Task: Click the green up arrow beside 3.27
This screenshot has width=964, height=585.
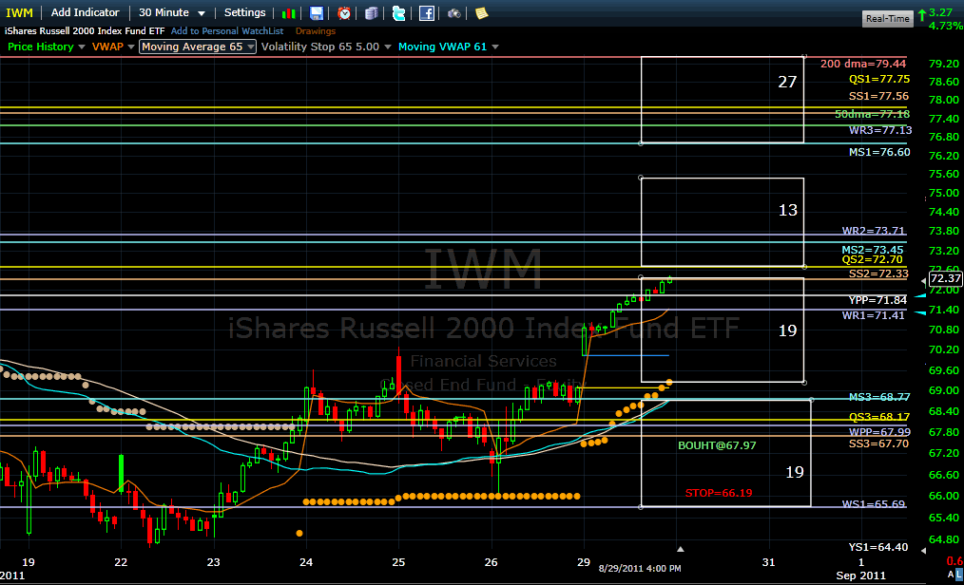Action: click(922, 14)
